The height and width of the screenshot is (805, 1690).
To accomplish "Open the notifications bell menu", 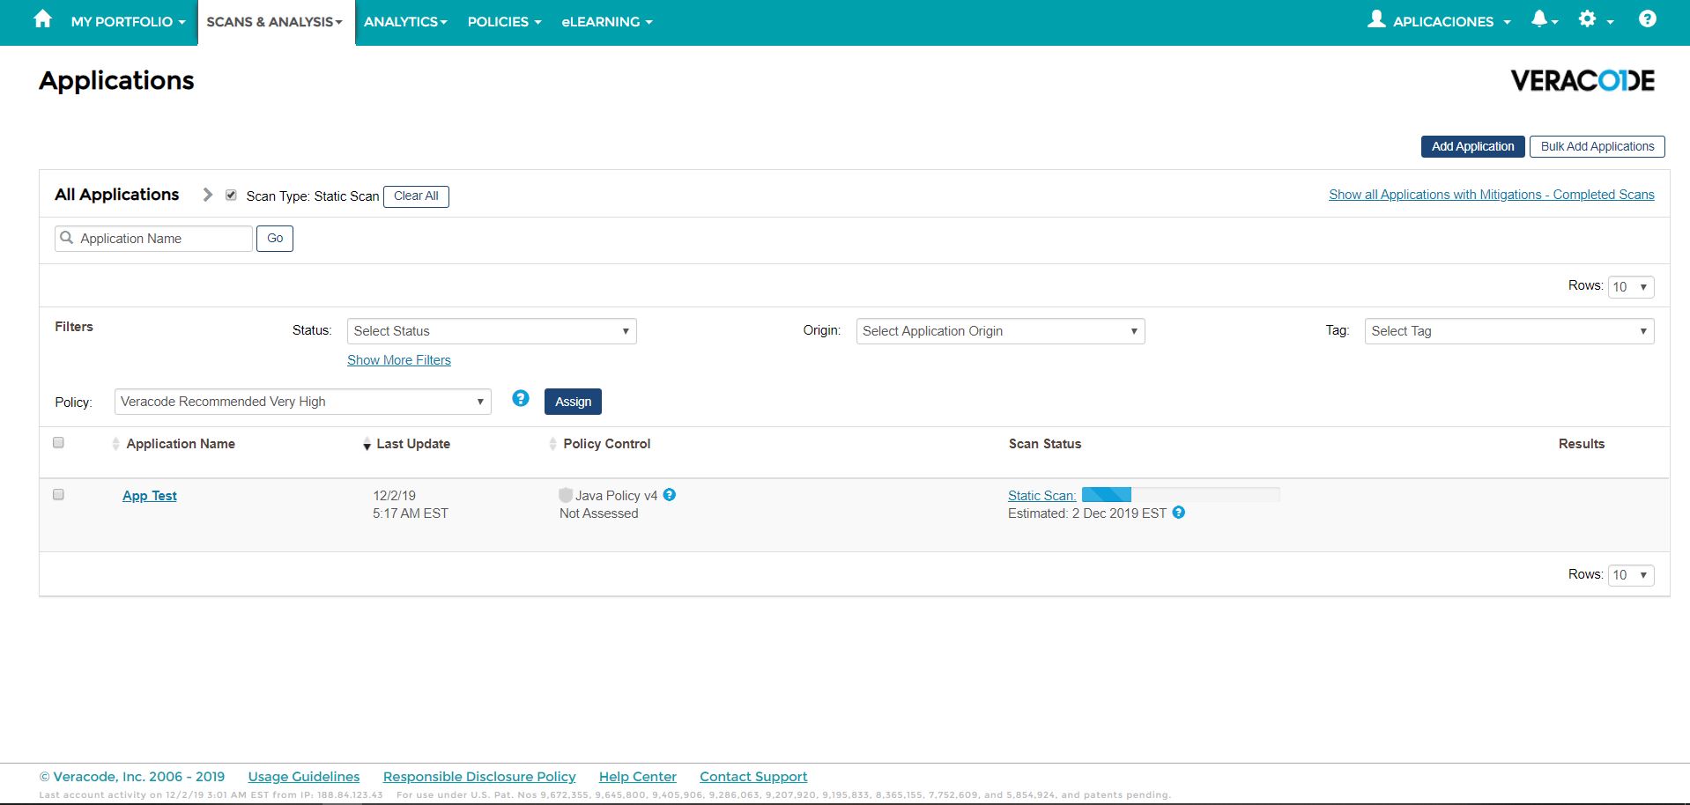I will (1544, 19).
